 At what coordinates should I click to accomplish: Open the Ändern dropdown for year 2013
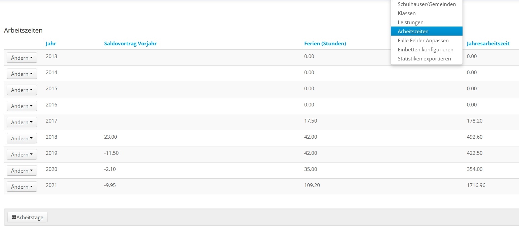[x=22, y=58]
